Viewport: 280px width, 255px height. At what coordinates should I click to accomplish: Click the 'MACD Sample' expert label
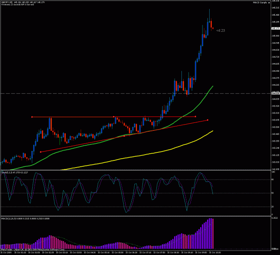[x=260, y=3]
